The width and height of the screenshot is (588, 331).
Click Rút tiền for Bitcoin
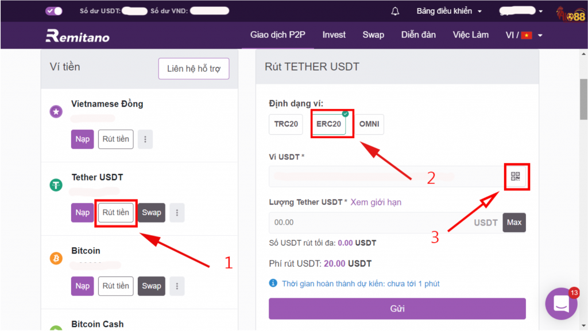(115, 286)
